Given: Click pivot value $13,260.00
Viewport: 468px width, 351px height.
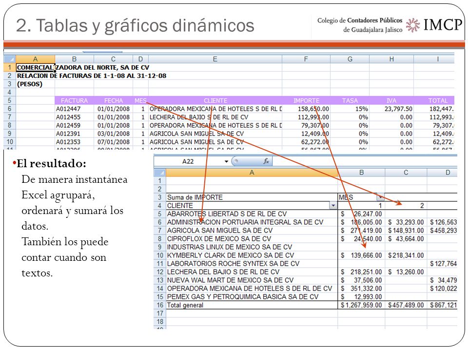Looking at the screenshot, I should coord(406,272).
